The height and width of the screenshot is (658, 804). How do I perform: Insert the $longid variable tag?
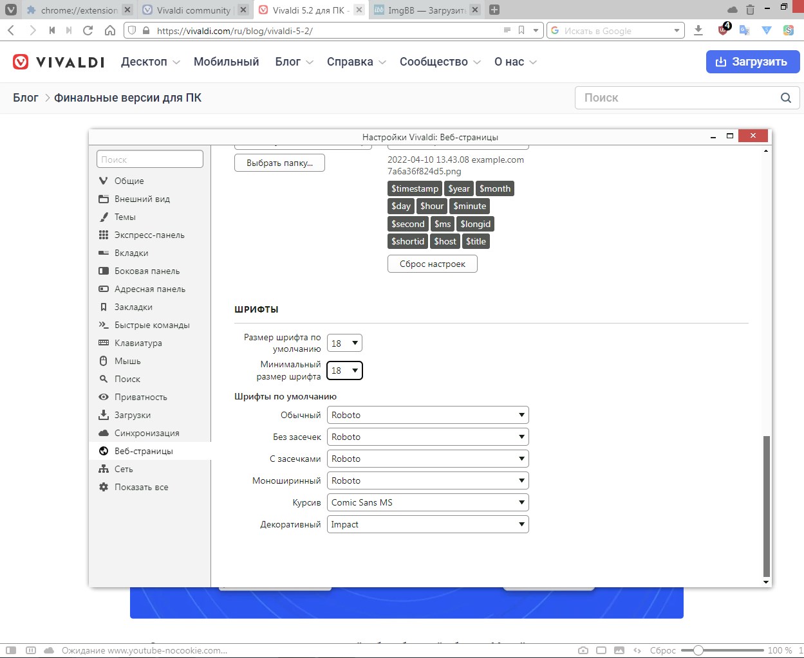coord(475,224)
